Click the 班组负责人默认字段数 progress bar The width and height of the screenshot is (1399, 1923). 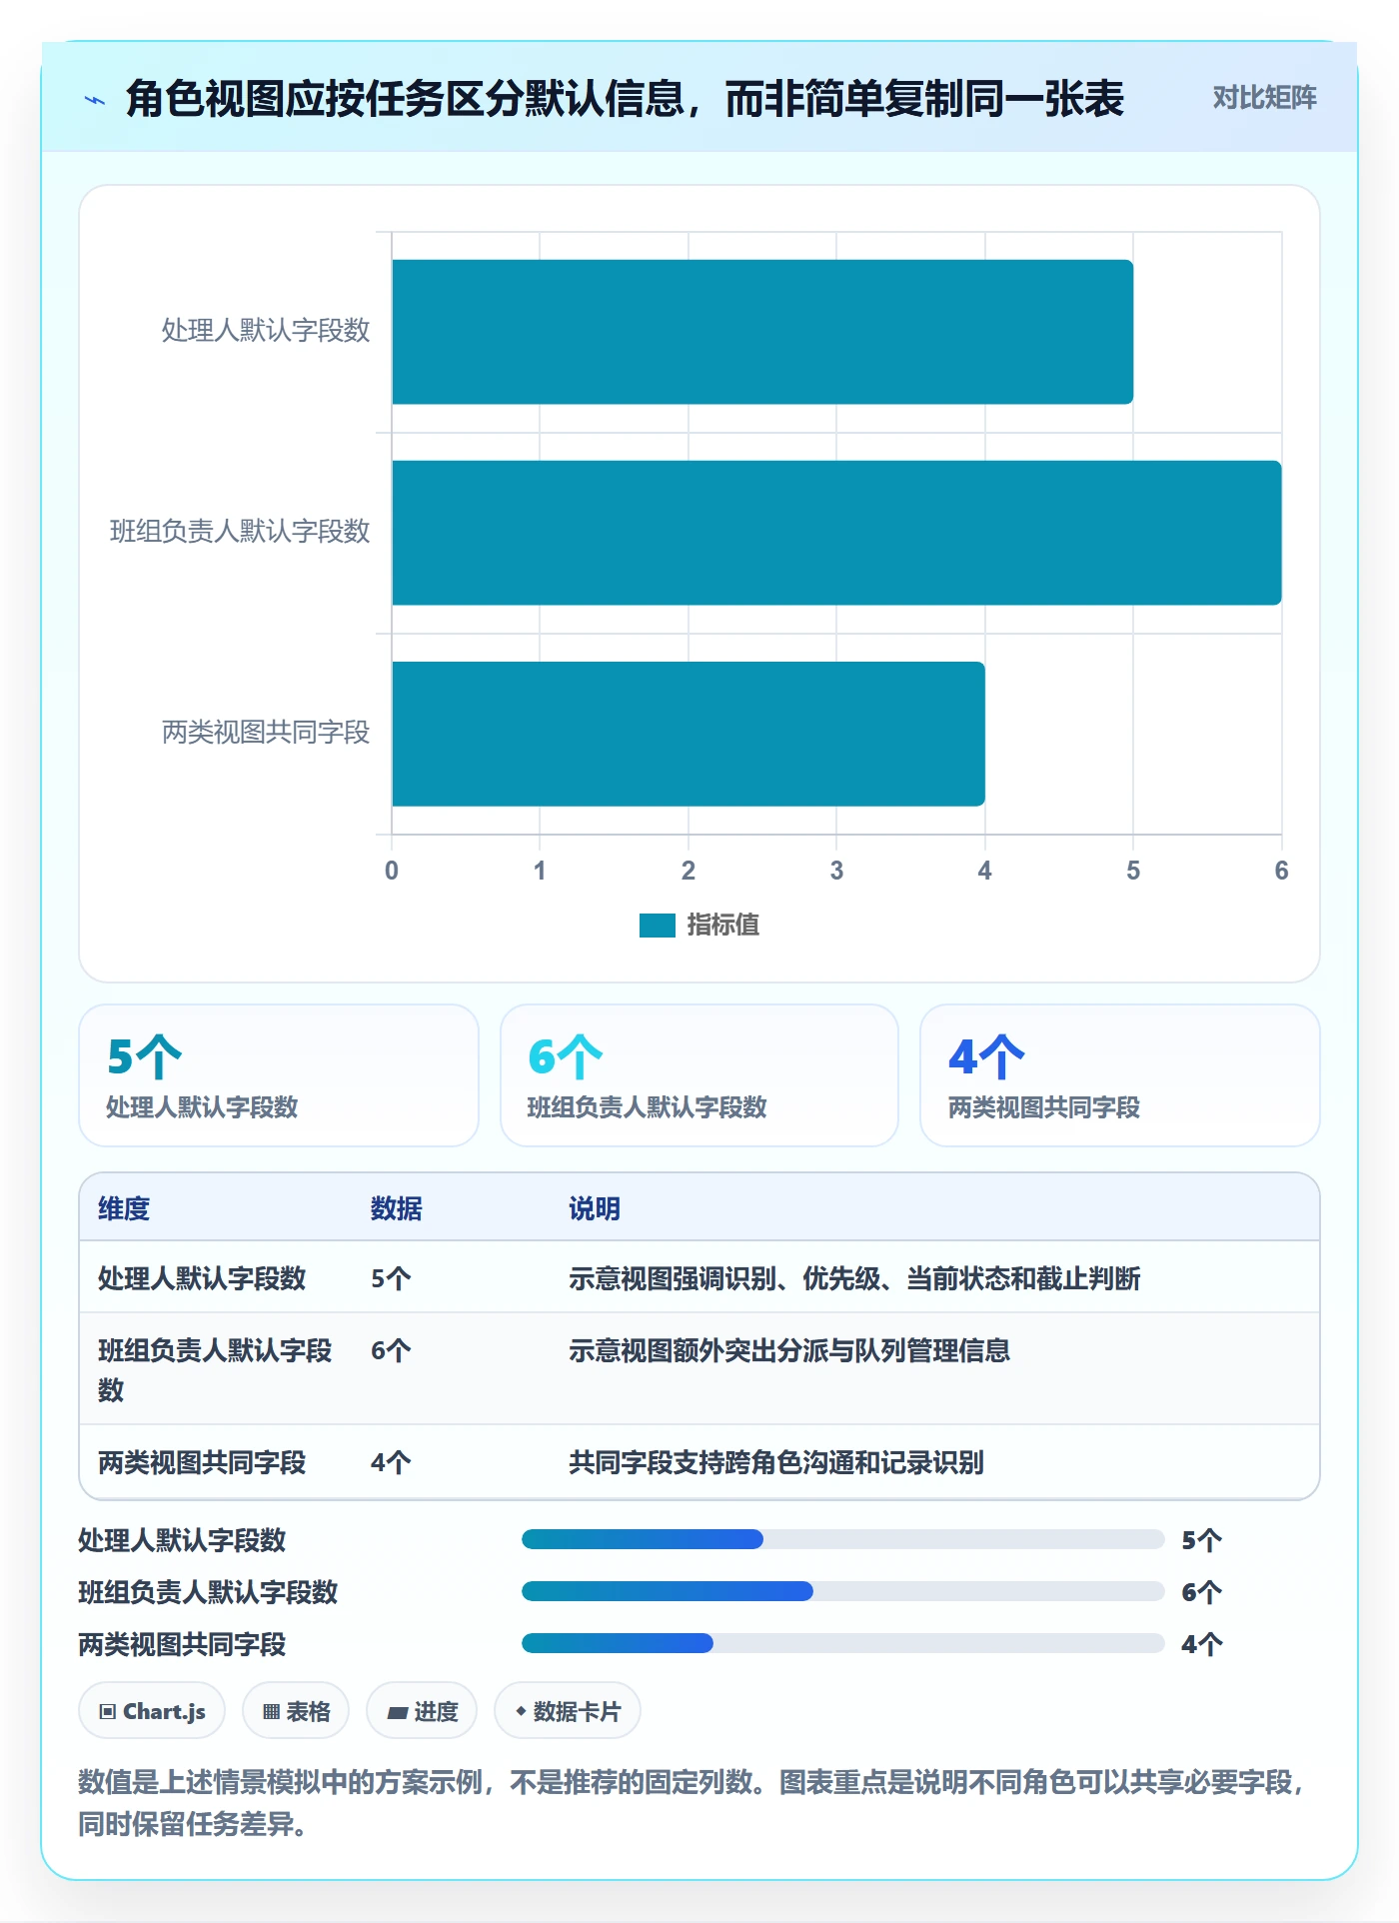point(843,1591)
